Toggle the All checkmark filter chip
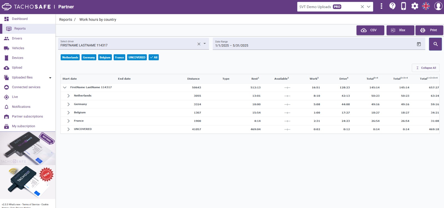Image resolution: width=444 pixels, height=208 pixels. [154, 57]
